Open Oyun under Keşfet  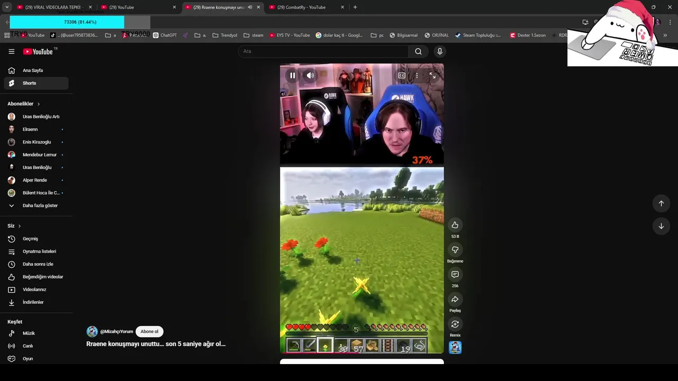pos(36,359)
